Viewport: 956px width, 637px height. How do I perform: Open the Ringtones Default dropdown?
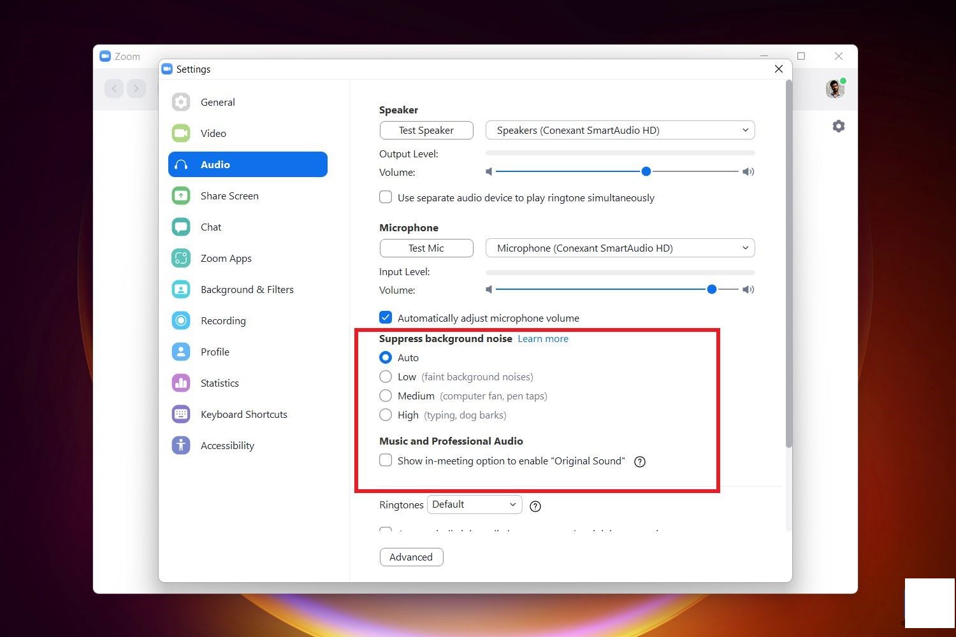475,505
